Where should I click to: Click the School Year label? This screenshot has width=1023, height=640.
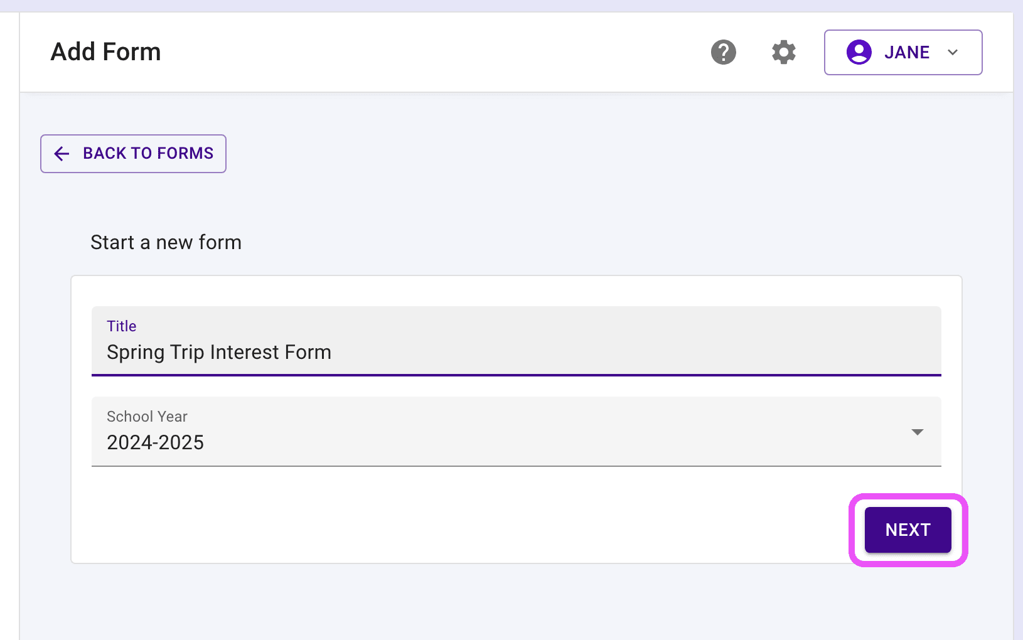(x=147, y=417)
